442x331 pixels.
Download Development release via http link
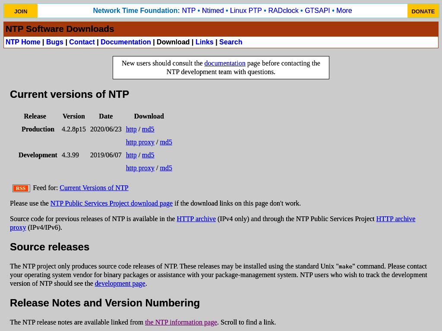point(131,155)
